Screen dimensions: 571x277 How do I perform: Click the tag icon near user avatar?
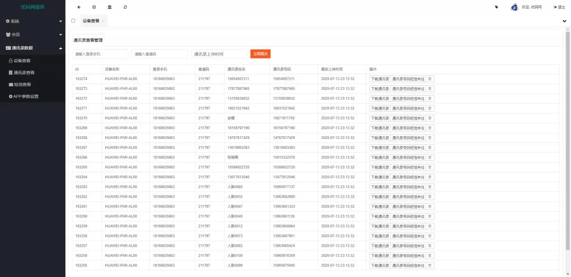point(497,7)
